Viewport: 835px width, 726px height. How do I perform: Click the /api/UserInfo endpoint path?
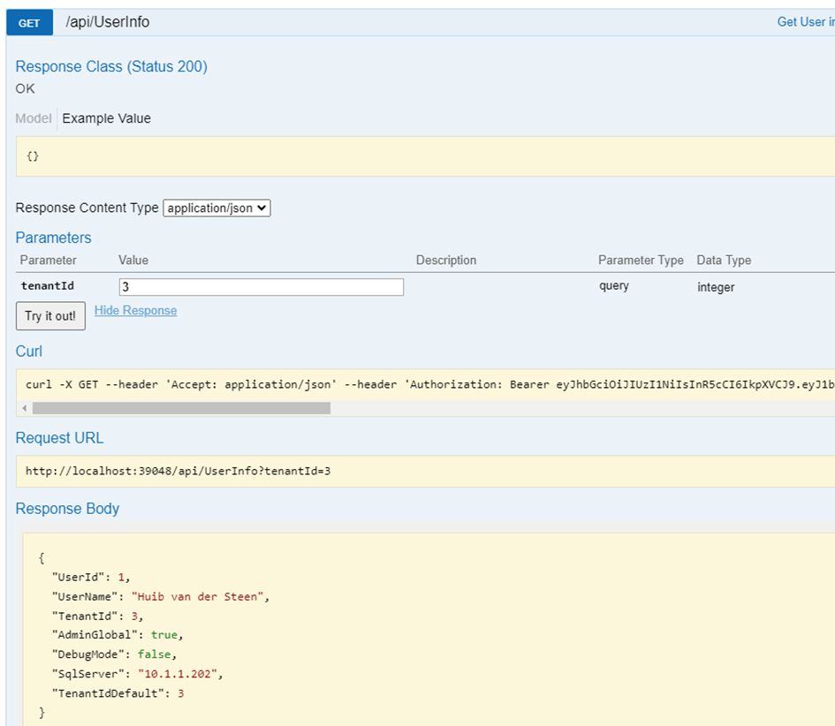[108, 22]
